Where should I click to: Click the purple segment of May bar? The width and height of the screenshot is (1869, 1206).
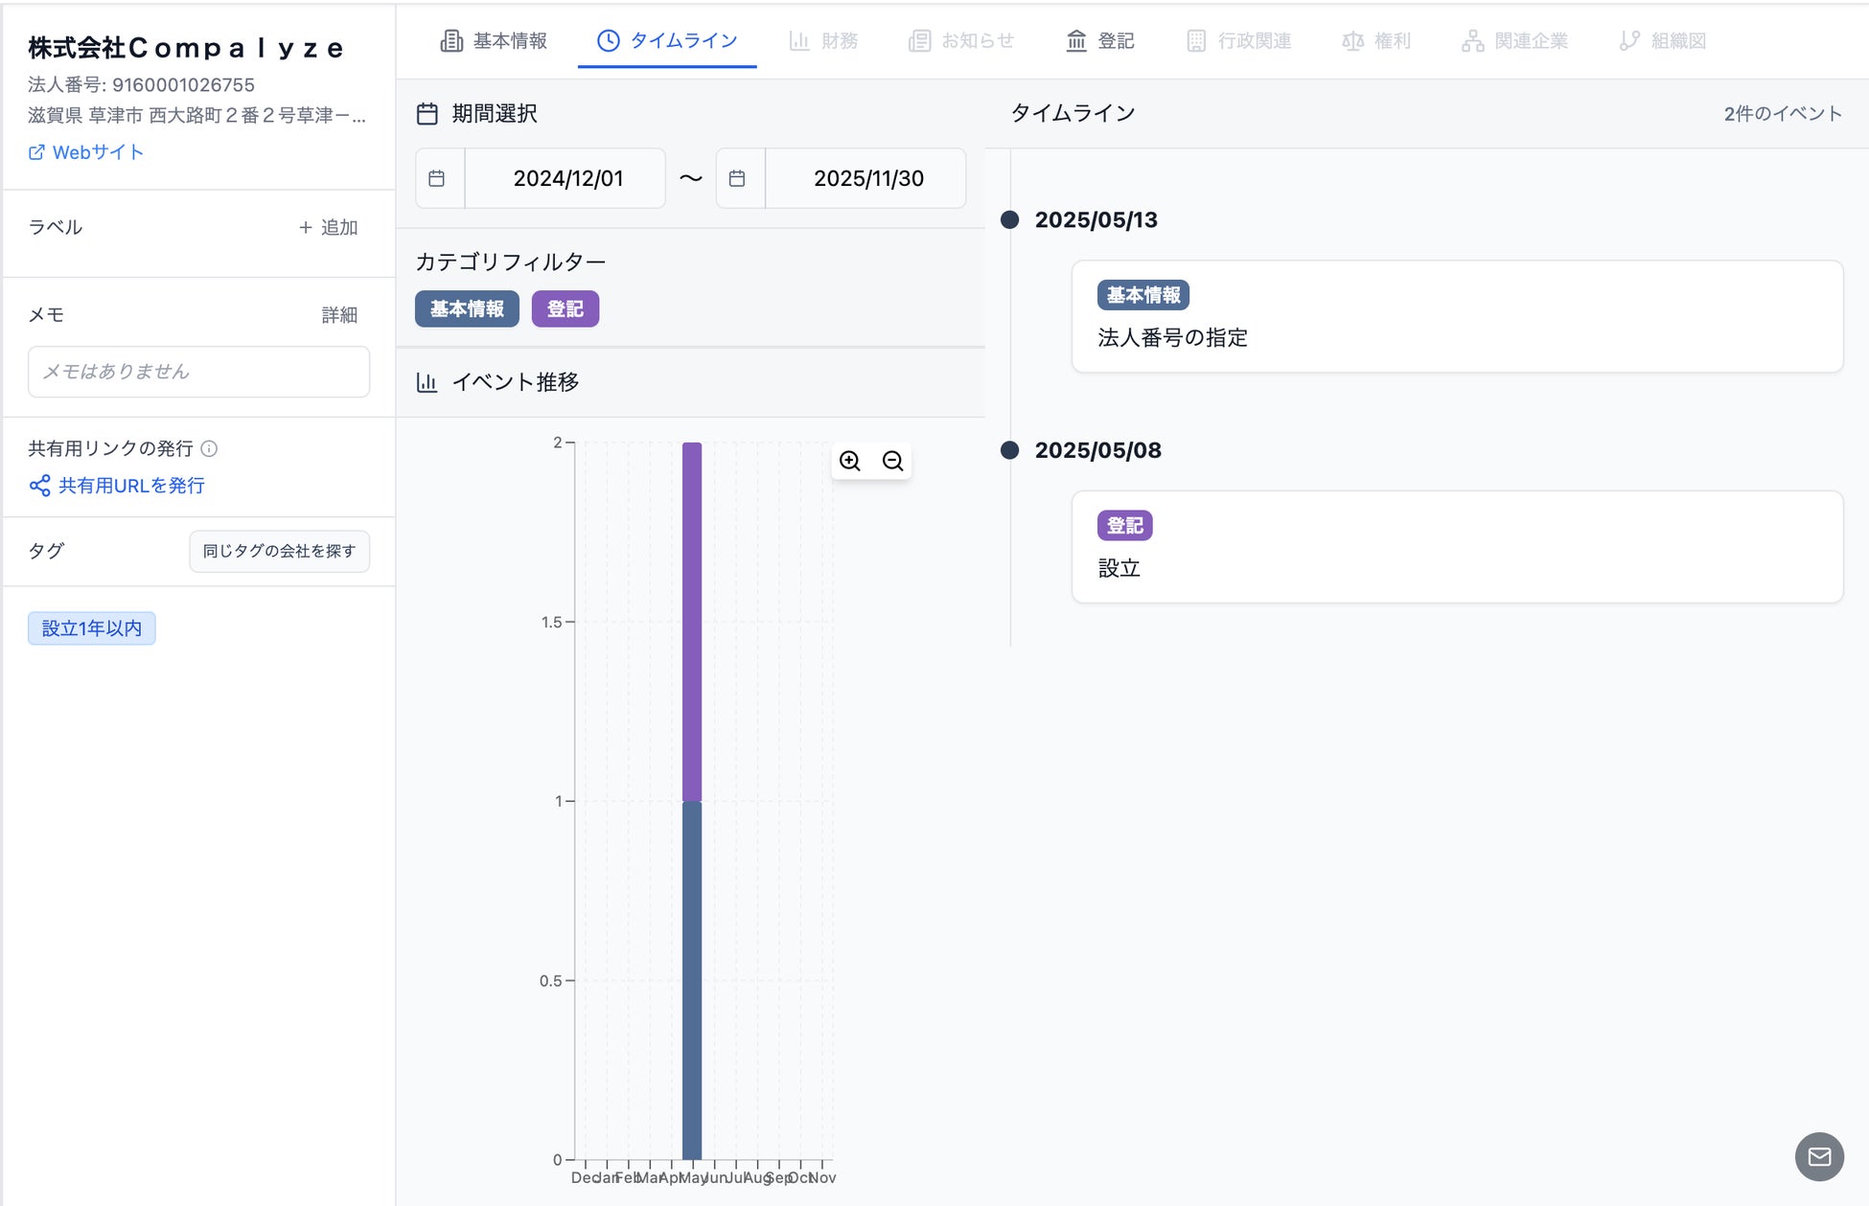coord(692,621)
